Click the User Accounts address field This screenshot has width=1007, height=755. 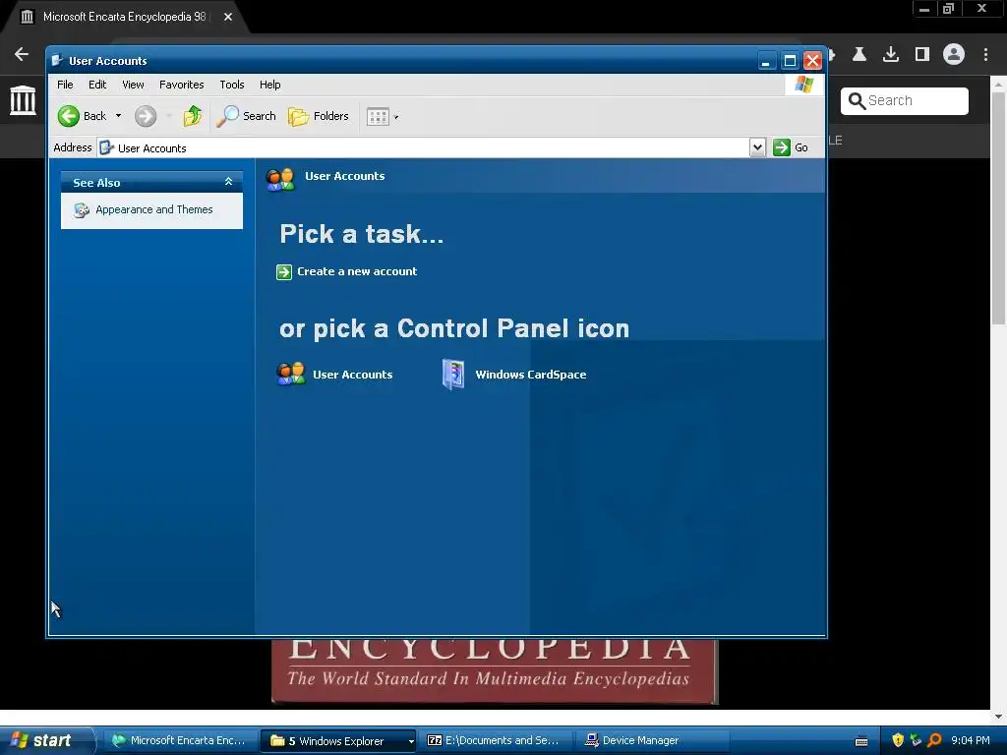tap(424, 147)
